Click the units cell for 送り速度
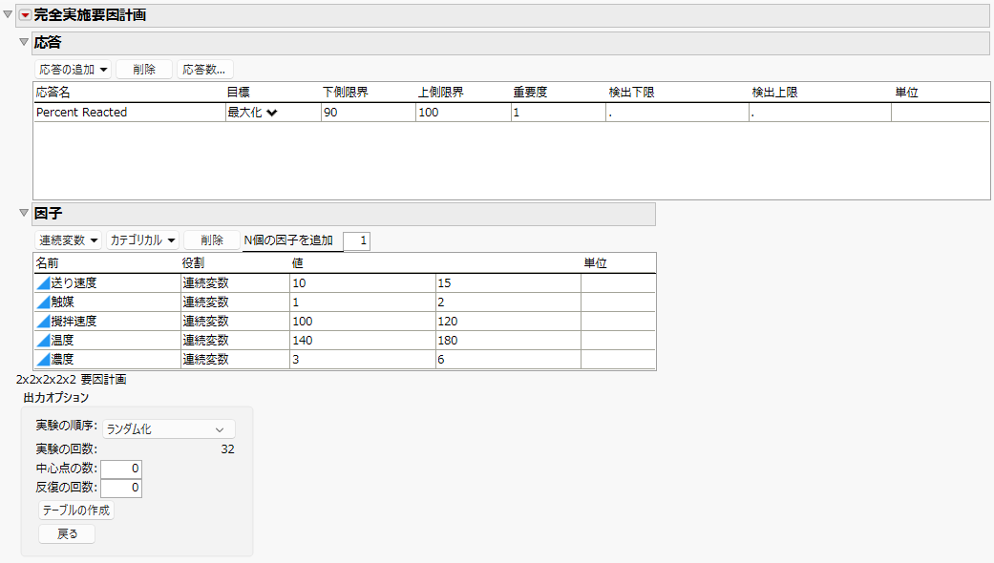The width and height of the screenshot is (994, 563). coord(618,283)
